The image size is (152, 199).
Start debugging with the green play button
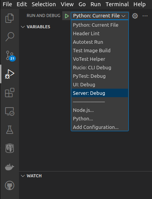tap(67, 16)
